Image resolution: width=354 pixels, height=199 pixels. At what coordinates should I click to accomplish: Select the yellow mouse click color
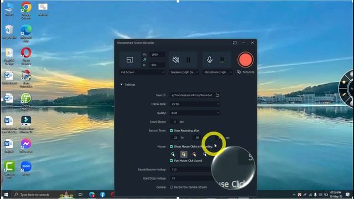pos(184,154)
